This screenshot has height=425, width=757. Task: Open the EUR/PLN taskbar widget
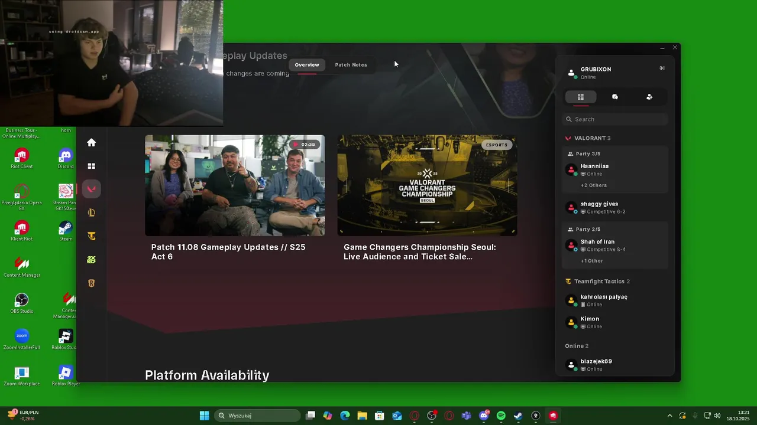(x=22, y=416)
